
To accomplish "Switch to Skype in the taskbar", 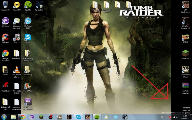I will point(78,117).
